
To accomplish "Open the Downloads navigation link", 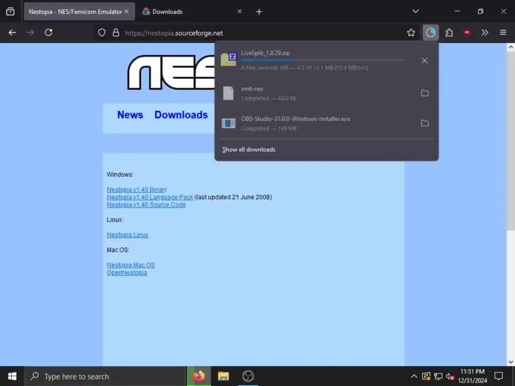I will click(x=181, y=115).
